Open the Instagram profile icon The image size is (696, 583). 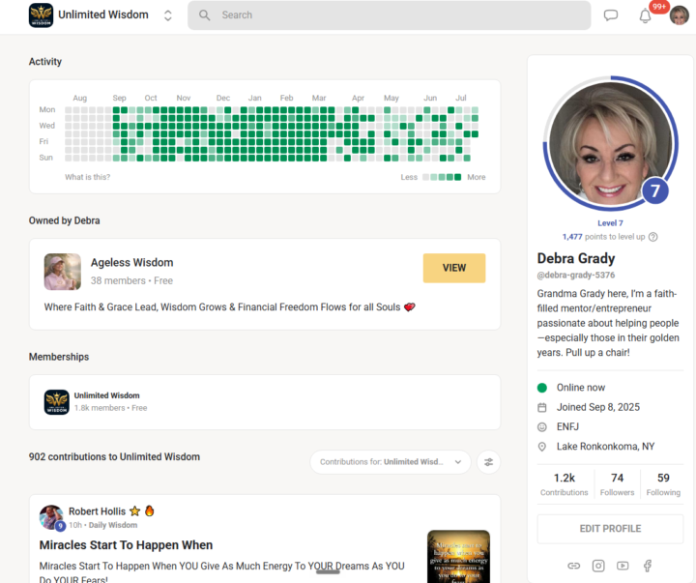click(598, 566)
